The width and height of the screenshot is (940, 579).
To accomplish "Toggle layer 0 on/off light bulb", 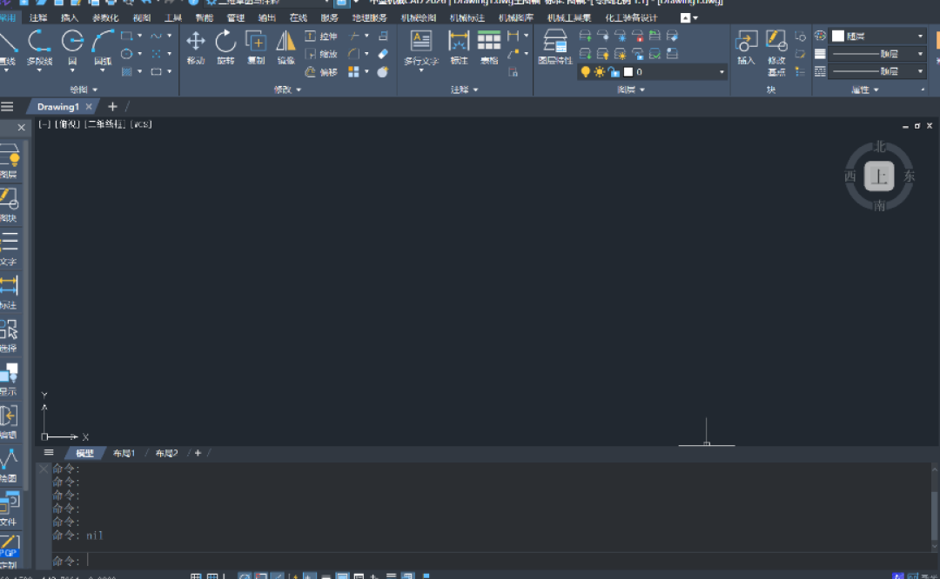I will (x=586, y=72).
